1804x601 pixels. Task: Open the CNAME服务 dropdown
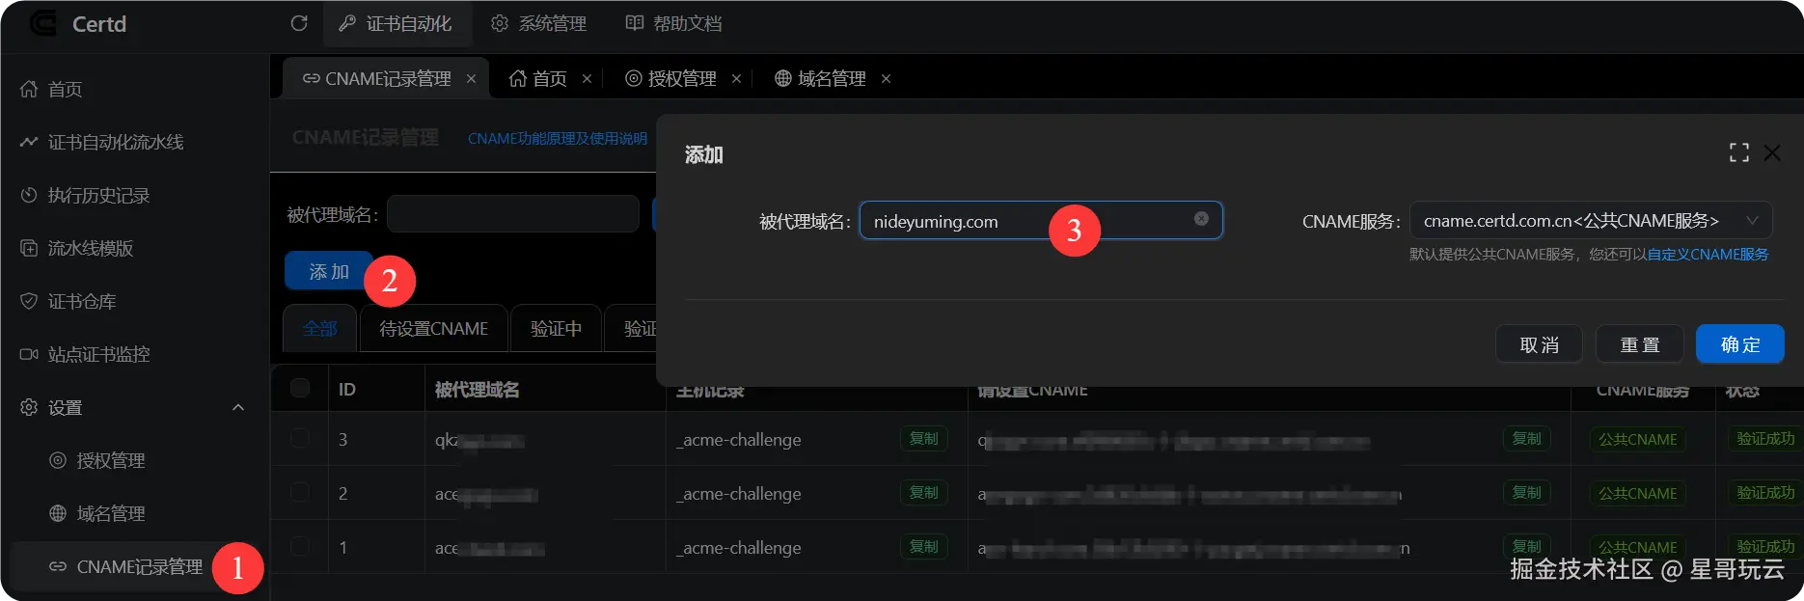[1591, 221]
